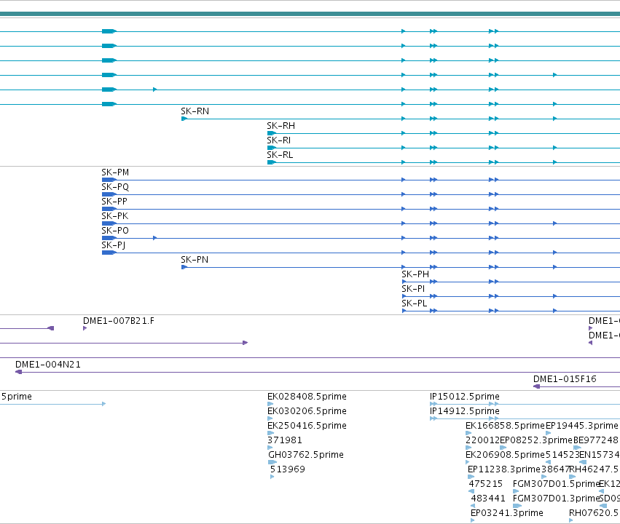The height and width of the screenshot is (524, 620).
Task: Click the 513969 feature label
Action: pos(288,470)
